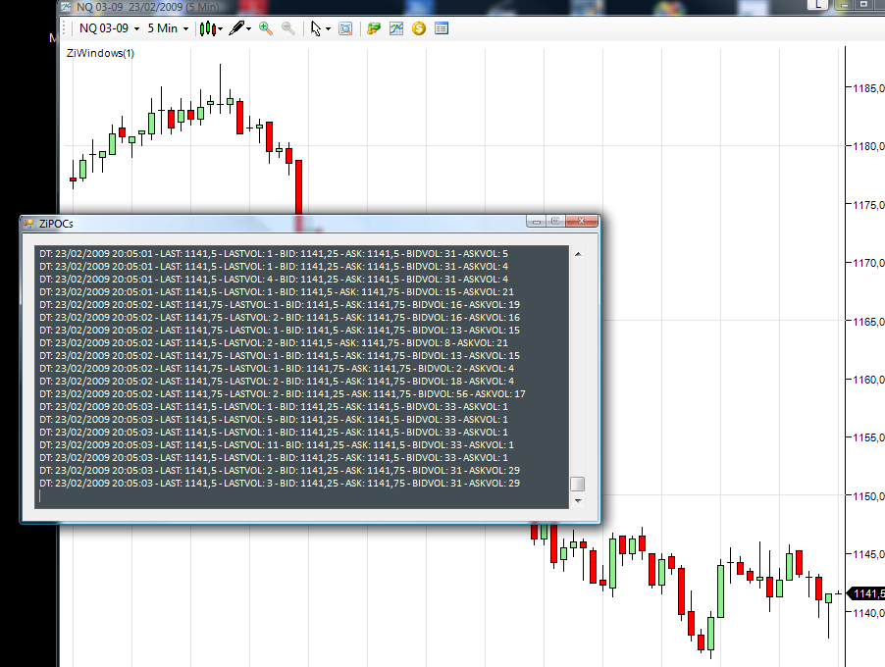Click the log line with BIDVOL: 56

click(x=283, y=394)
